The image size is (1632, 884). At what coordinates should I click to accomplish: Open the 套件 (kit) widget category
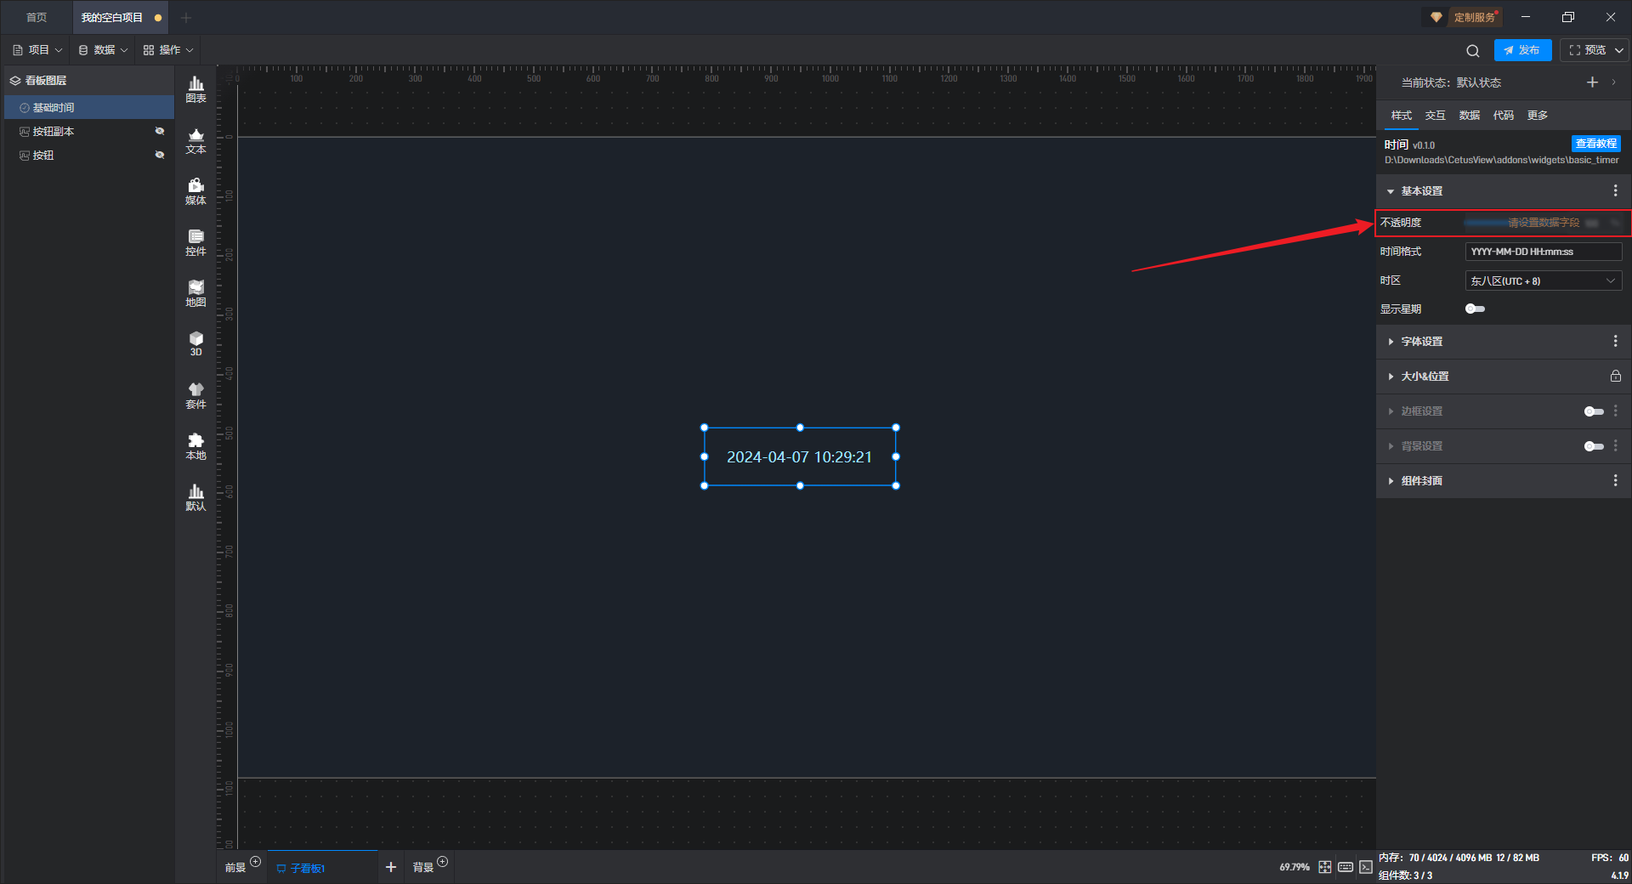[195, 395]
